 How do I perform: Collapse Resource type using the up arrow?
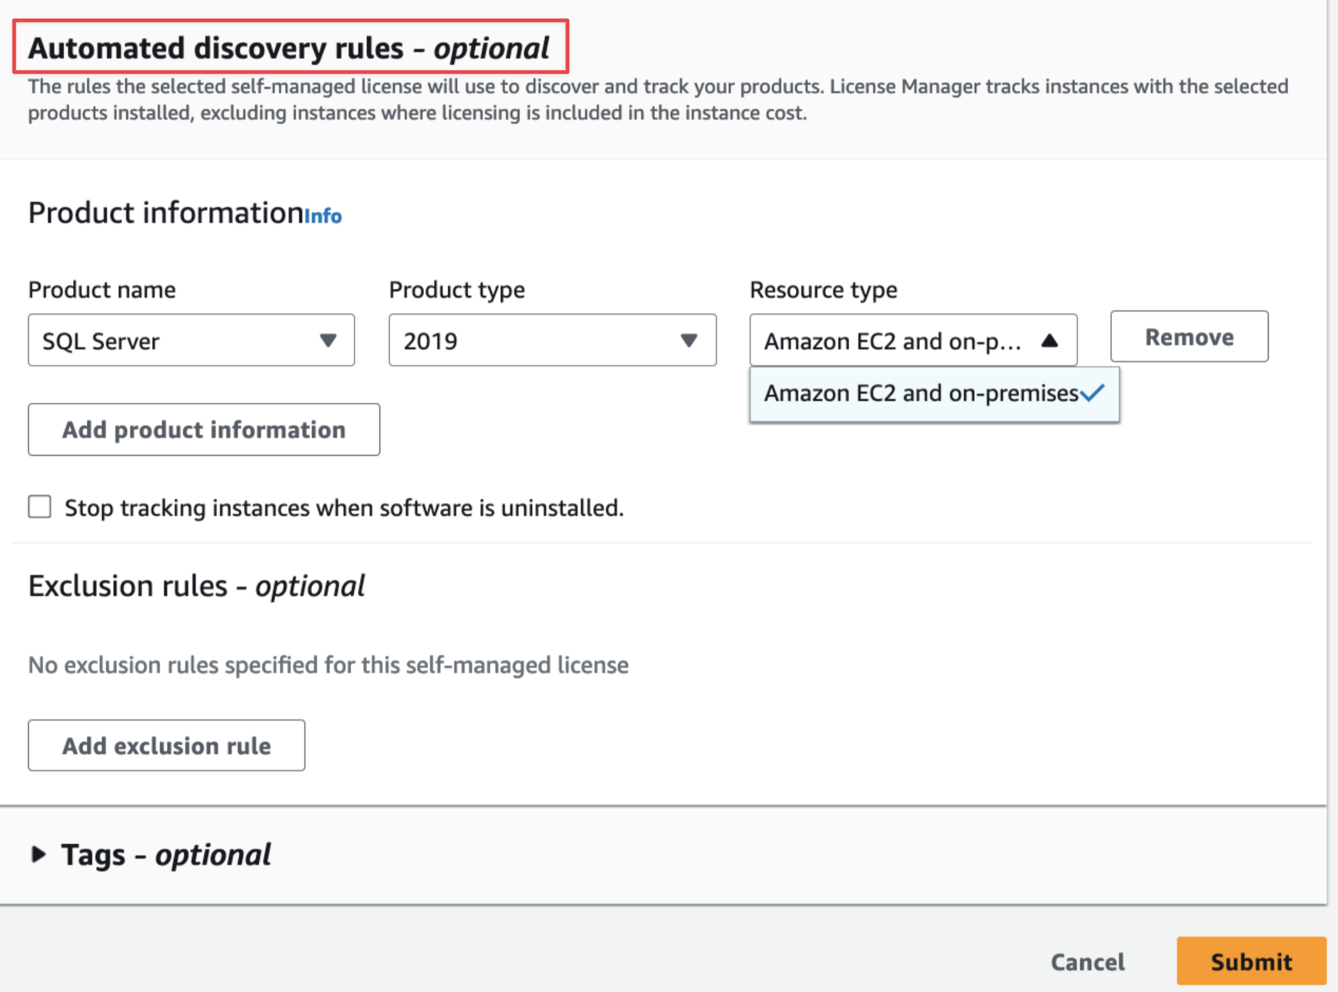[x=1049, y=340]
